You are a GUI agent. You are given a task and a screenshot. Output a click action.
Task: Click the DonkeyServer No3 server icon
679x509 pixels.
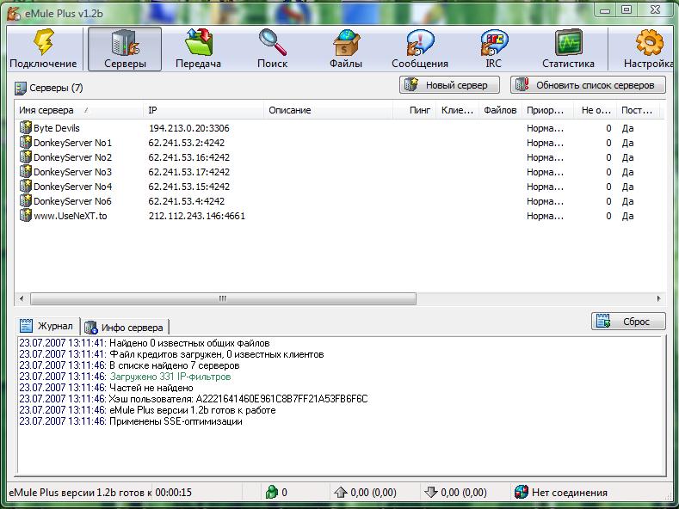tap(26, 171)
